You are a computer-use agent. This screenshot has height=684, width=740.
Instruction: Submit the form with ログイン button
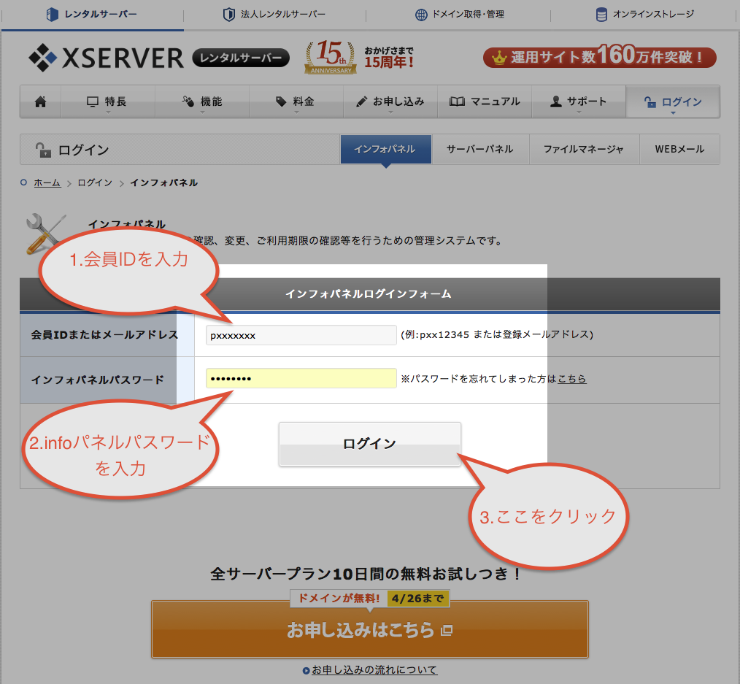coord(369,444)
